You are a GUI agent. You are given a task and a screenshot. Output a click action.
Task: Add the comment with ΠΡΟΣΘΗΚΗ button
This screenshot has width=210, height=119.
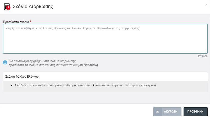coord(195,112)
